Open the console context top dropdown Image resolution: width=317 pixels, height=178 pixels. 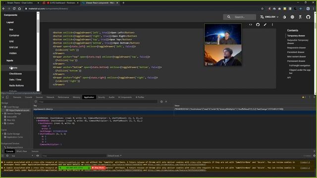point(22,156)
